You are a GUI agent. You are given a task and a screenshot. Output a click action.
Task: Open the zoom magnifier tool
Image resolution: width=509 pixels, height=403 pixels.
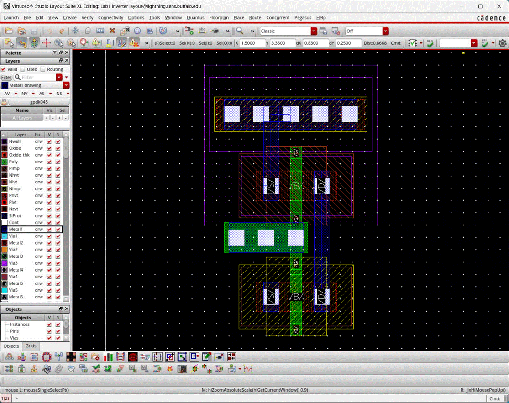coord(239,31)
